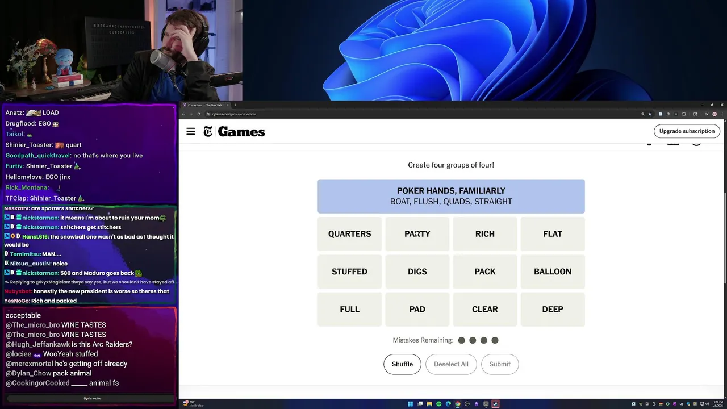Click the browser reload icon

(198, 114)
